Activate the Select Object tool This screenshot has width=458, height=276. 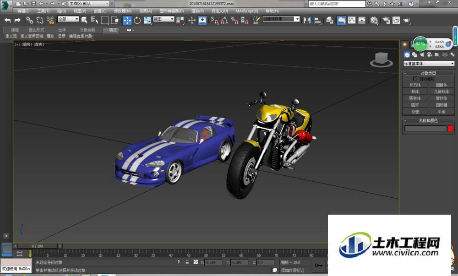click(84, 20)
